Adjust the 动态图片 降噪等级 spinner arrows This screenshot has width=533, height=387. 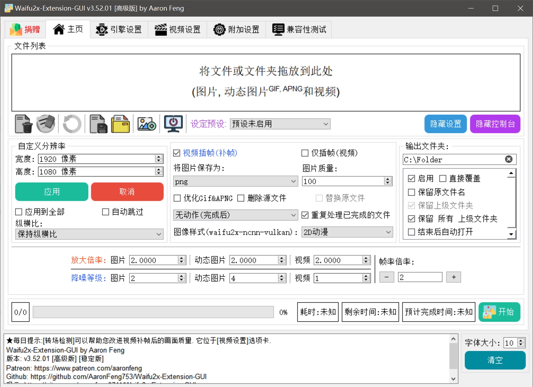282,278
